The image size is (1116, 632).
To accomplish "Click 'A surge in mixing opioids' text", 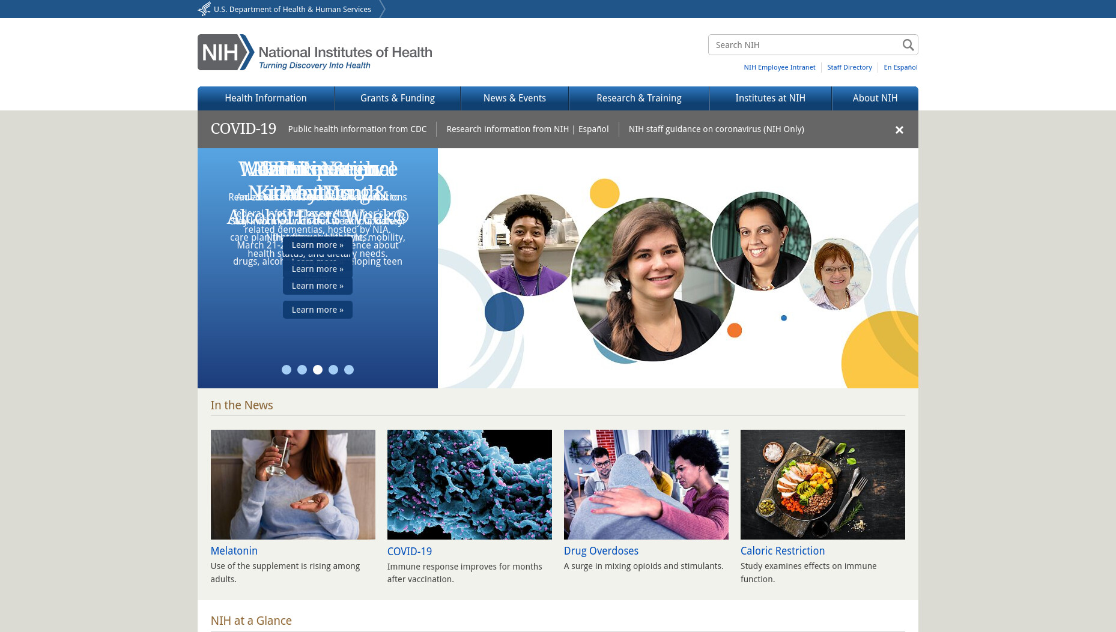I will tap(644, 566).
